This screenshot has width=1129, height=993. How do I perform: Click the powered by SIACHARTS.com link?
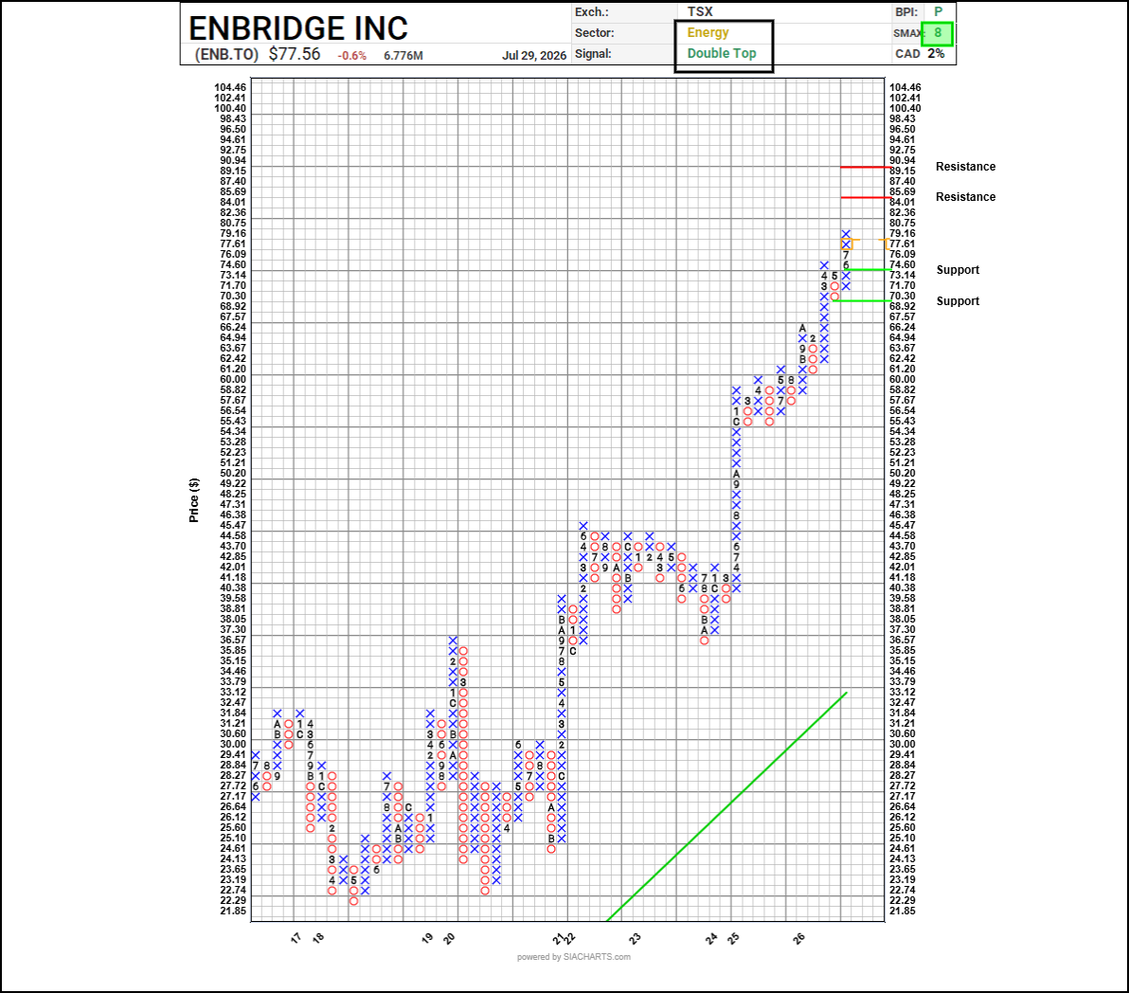(x=574, y=957)
